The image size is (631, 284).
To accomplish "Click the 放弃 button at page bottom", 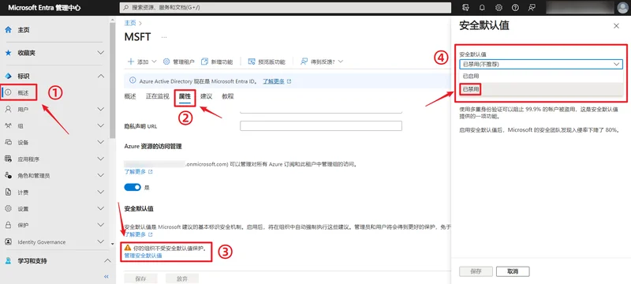I will [x=182, y=278].
